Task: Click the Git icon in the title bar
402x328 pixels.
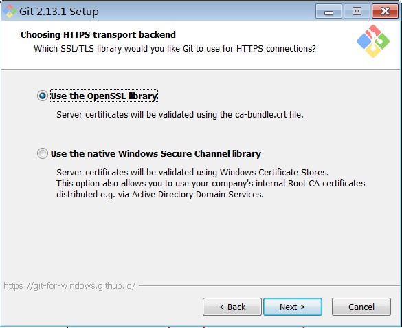Action: pyautogui.click(x=10, y=11)
